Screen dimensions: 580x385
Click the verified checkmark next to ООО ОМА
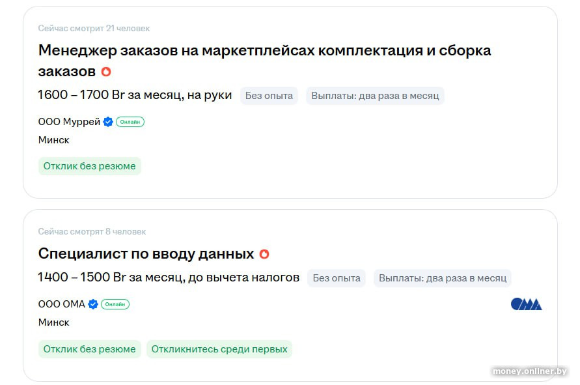coord(93,304)
